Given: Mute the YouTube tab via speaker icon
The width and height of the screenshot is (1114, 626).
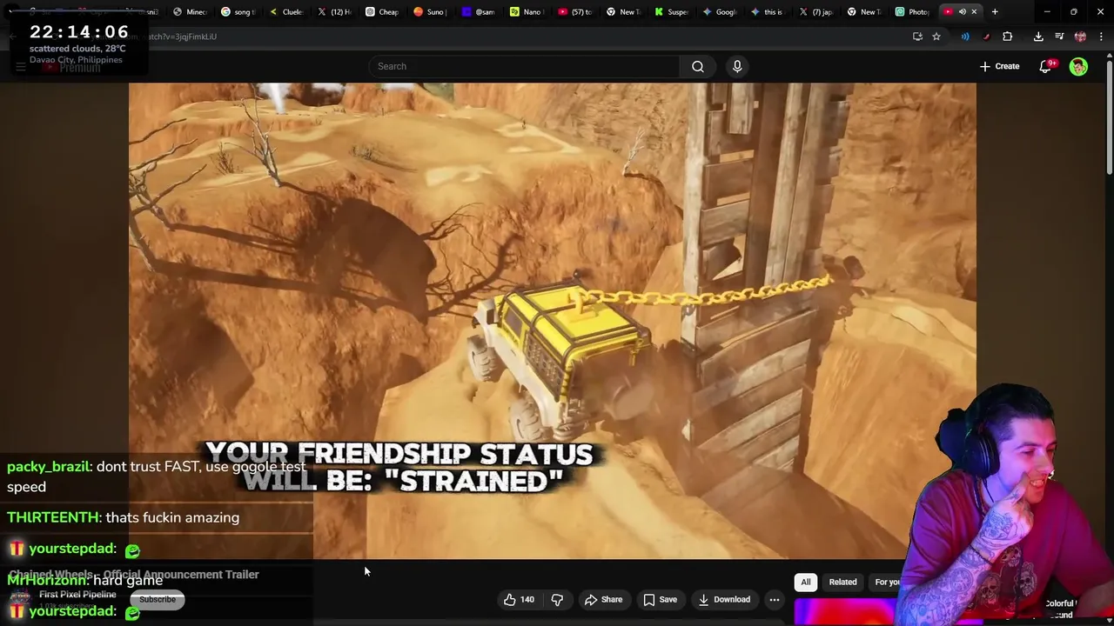Looking at the screenshot, I should [x=962, y=11].
